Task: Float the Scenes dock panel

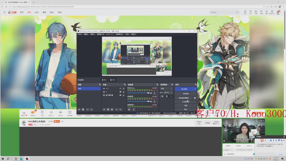Action: 100,85
